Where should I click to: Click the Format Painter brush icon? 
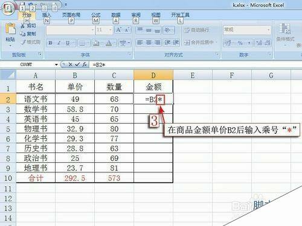click(x=24, y=42)
